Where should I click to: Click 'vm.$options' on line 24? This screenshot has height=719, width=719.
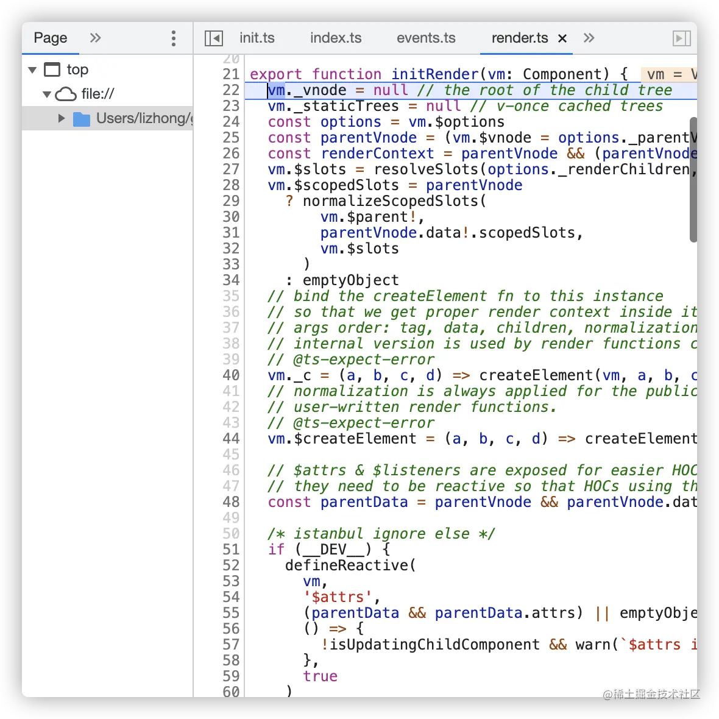(x=456, y=121)
